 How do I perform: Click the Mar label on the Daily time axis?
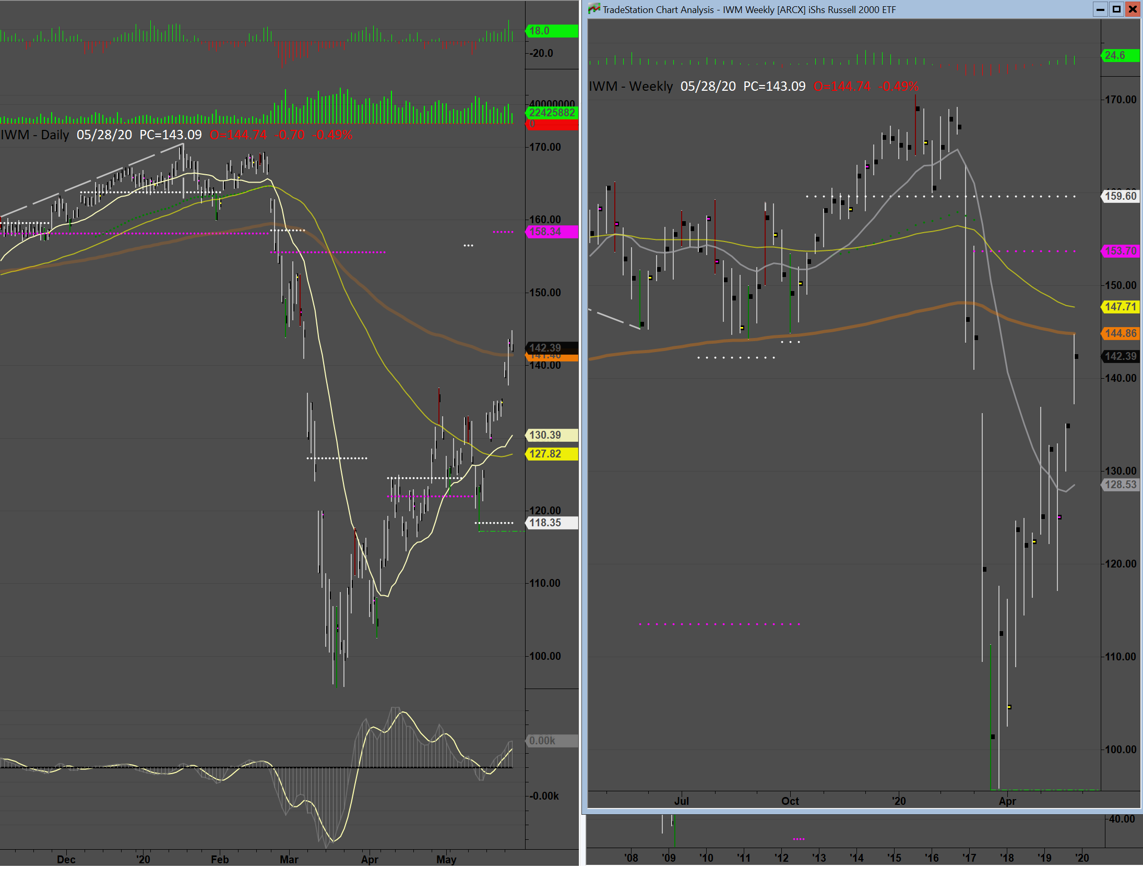(289, 859)
